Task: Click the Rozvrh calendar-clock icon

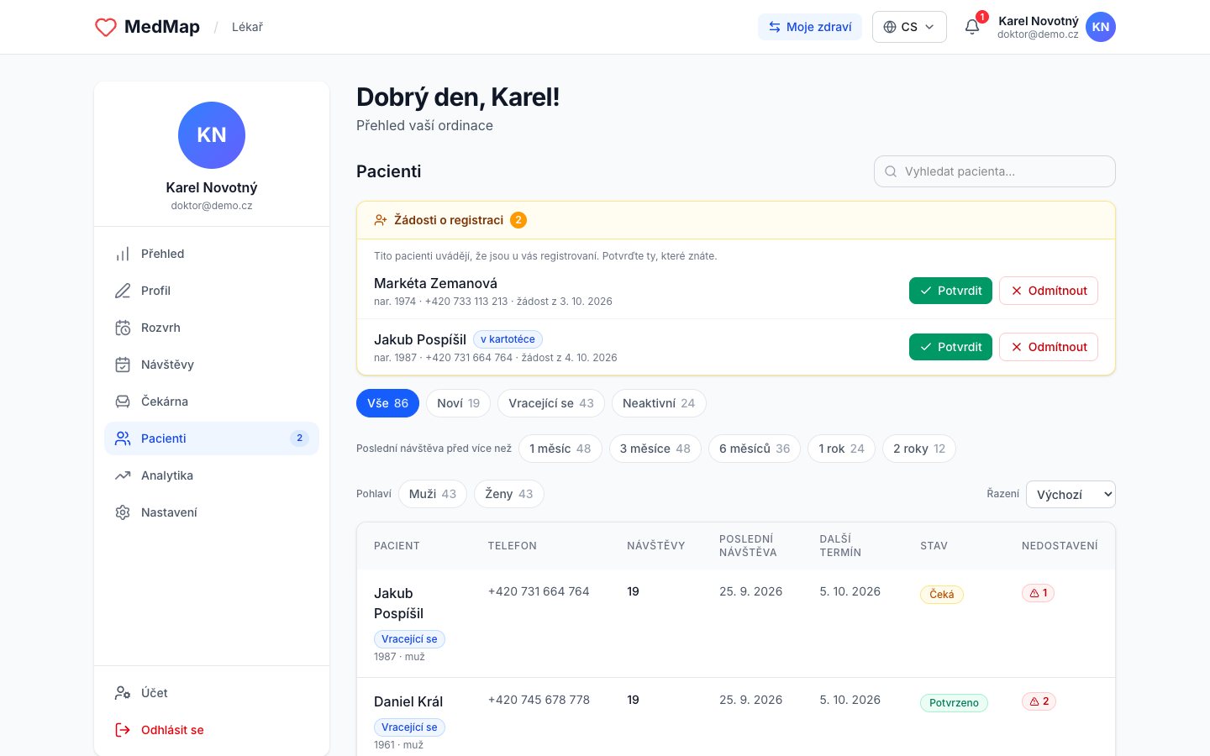Action: tap(123, 328)
